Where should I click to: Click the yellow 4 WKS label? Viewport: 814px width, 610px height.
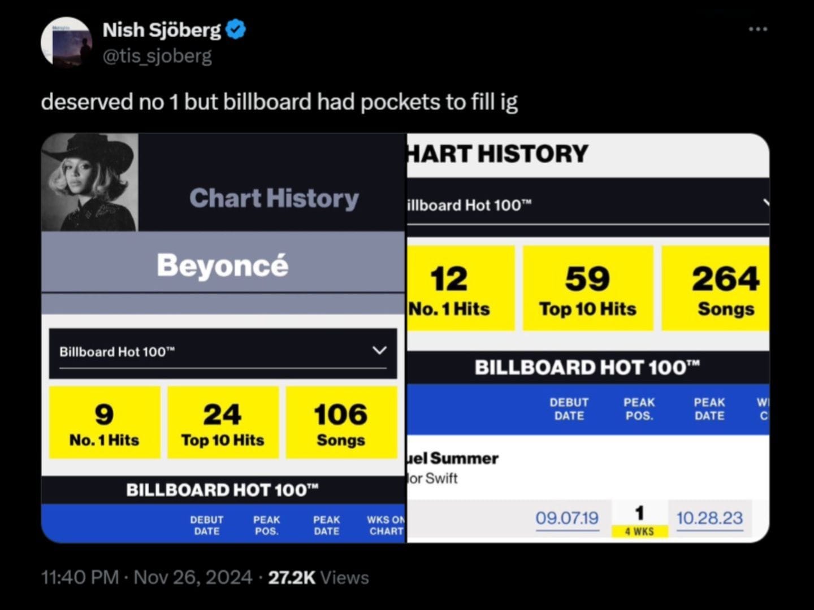[x=639, y=531]
